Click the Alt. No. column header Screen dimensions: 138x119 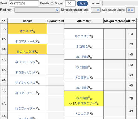[131, 21]
